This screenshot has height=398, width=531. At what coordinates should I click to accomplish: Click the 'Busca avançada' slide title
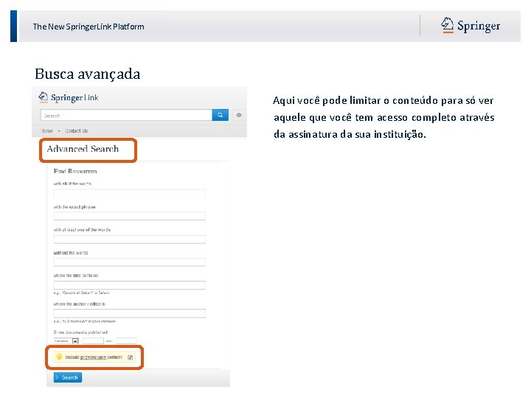[87, 74]
